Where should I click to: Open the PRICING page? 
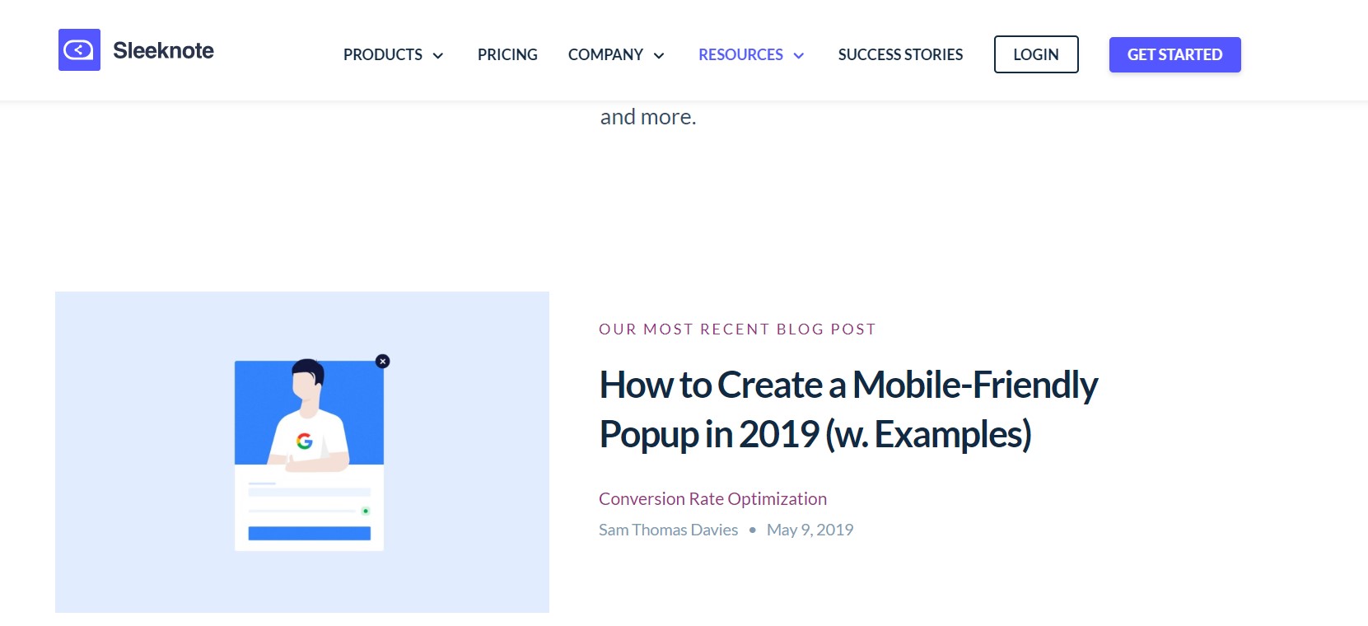[507, 54]
